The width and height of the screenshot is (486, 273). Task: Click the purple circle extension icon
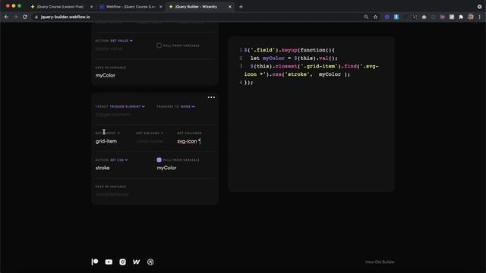387,17
